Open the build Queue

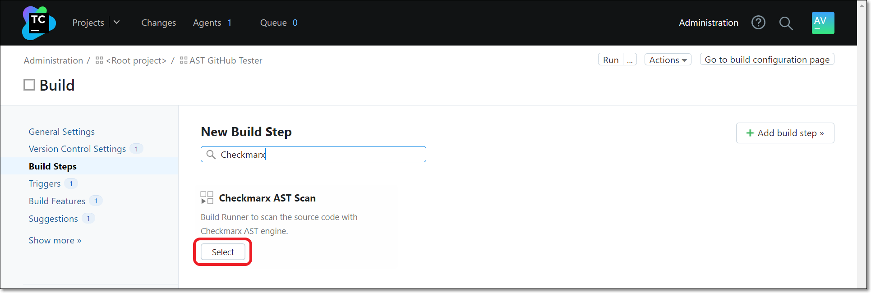[x=273, y=23]
